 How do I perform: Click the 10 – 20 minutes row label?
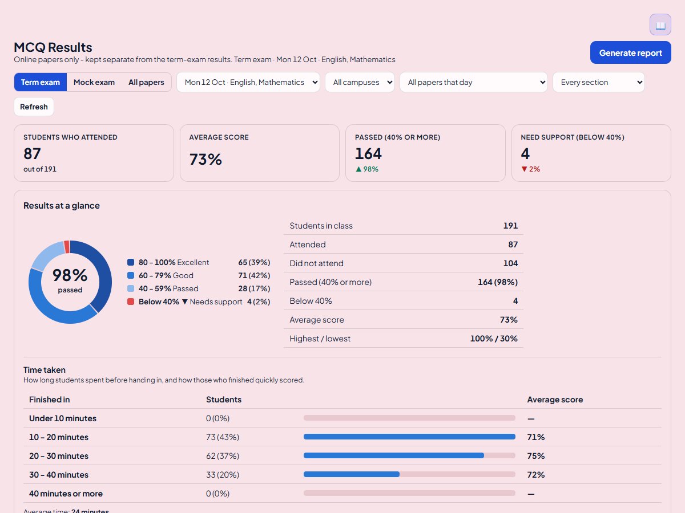(59, 437)
